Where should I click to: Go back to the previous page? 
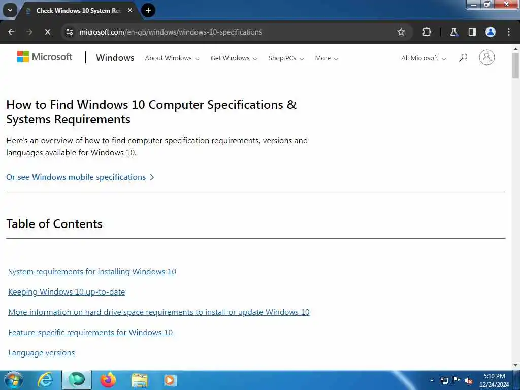coord(11,32)
